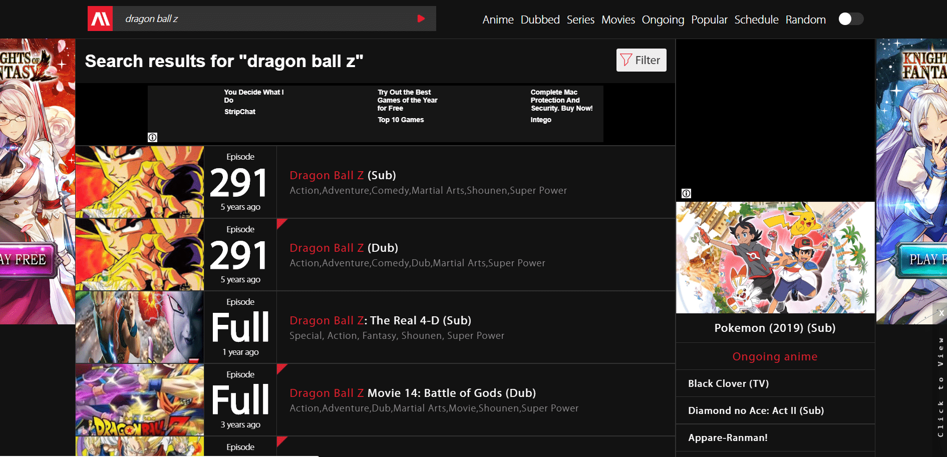Click ad info icon under banner ads
947x457 pixels.
(x=153, y=137)
